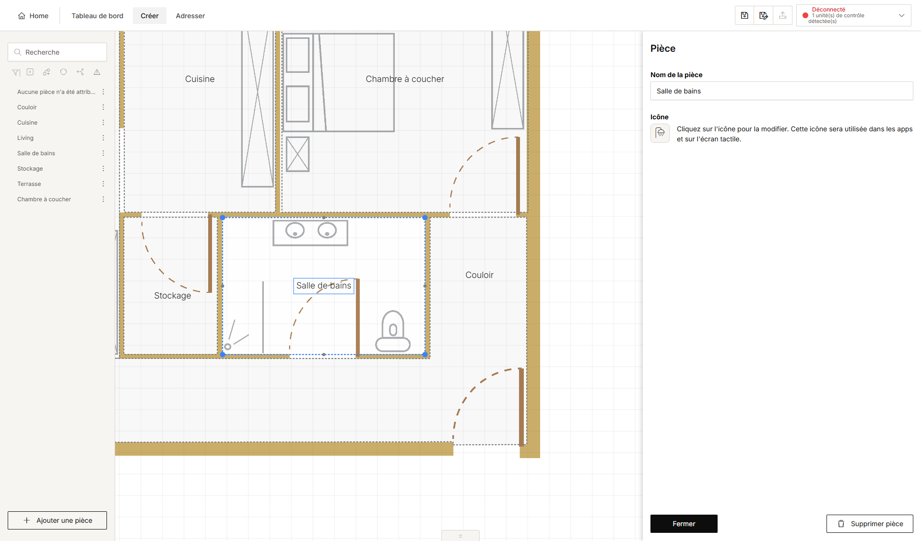Click the Fermer button

684,524
